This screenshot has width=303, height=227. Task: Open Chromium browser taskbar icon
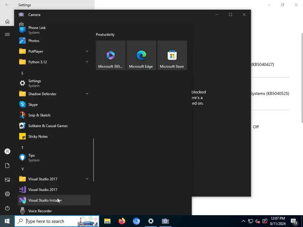point(136,221)
